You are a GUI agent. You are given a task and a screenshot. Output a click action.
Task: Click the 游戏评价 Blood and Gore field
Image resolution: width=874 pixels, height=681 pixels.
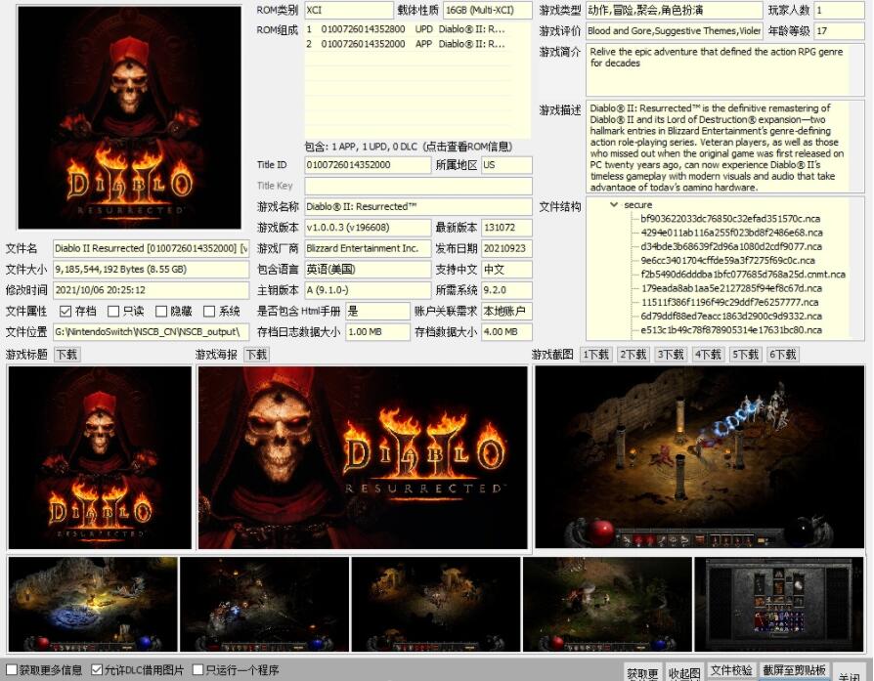[x=674, y=31]
